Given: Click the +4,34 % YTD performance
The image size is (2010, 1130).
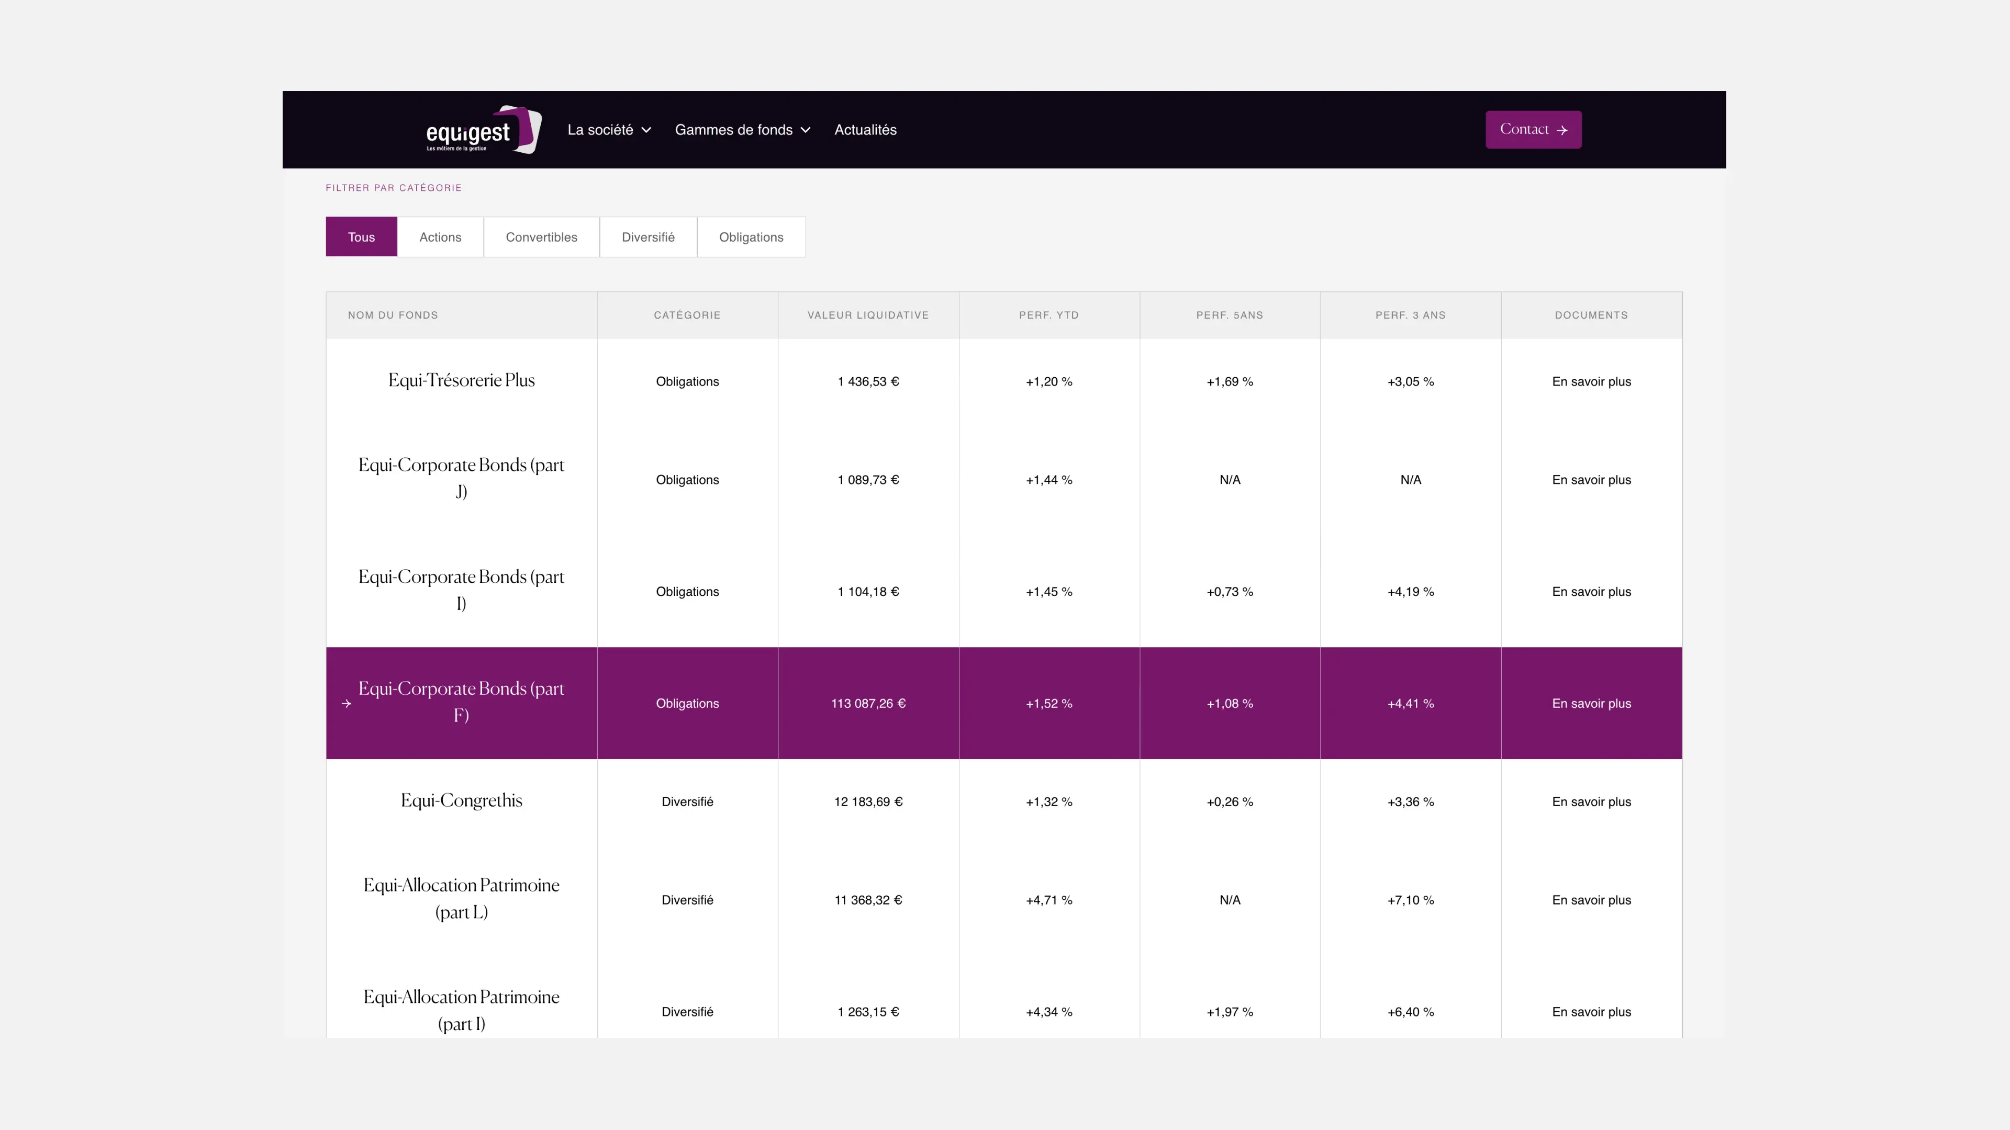Looking at the screenshot, I should tap(1048, 1011).
